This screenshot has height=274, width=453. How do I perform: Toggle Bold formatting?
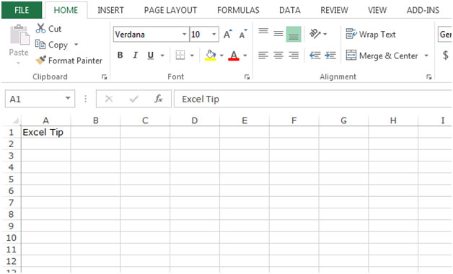pos(120,55)
